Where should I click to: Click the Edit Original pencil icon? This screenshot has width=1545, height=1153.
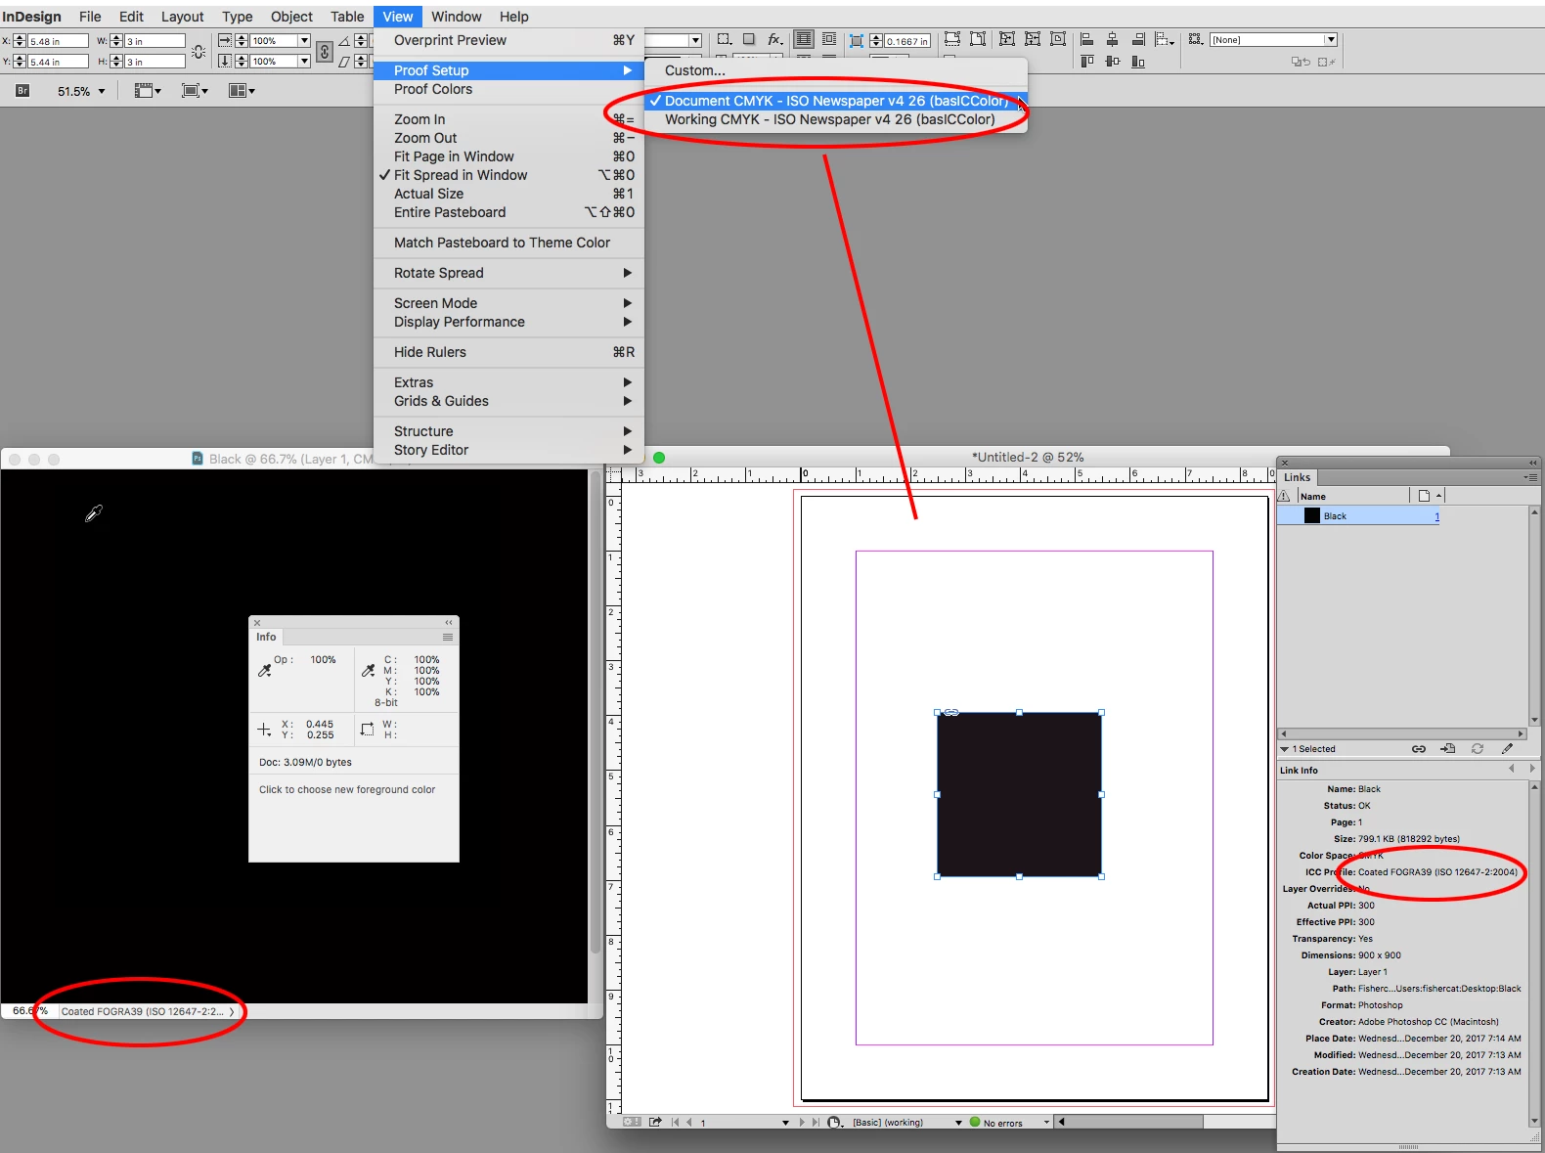click(1507, 749)
